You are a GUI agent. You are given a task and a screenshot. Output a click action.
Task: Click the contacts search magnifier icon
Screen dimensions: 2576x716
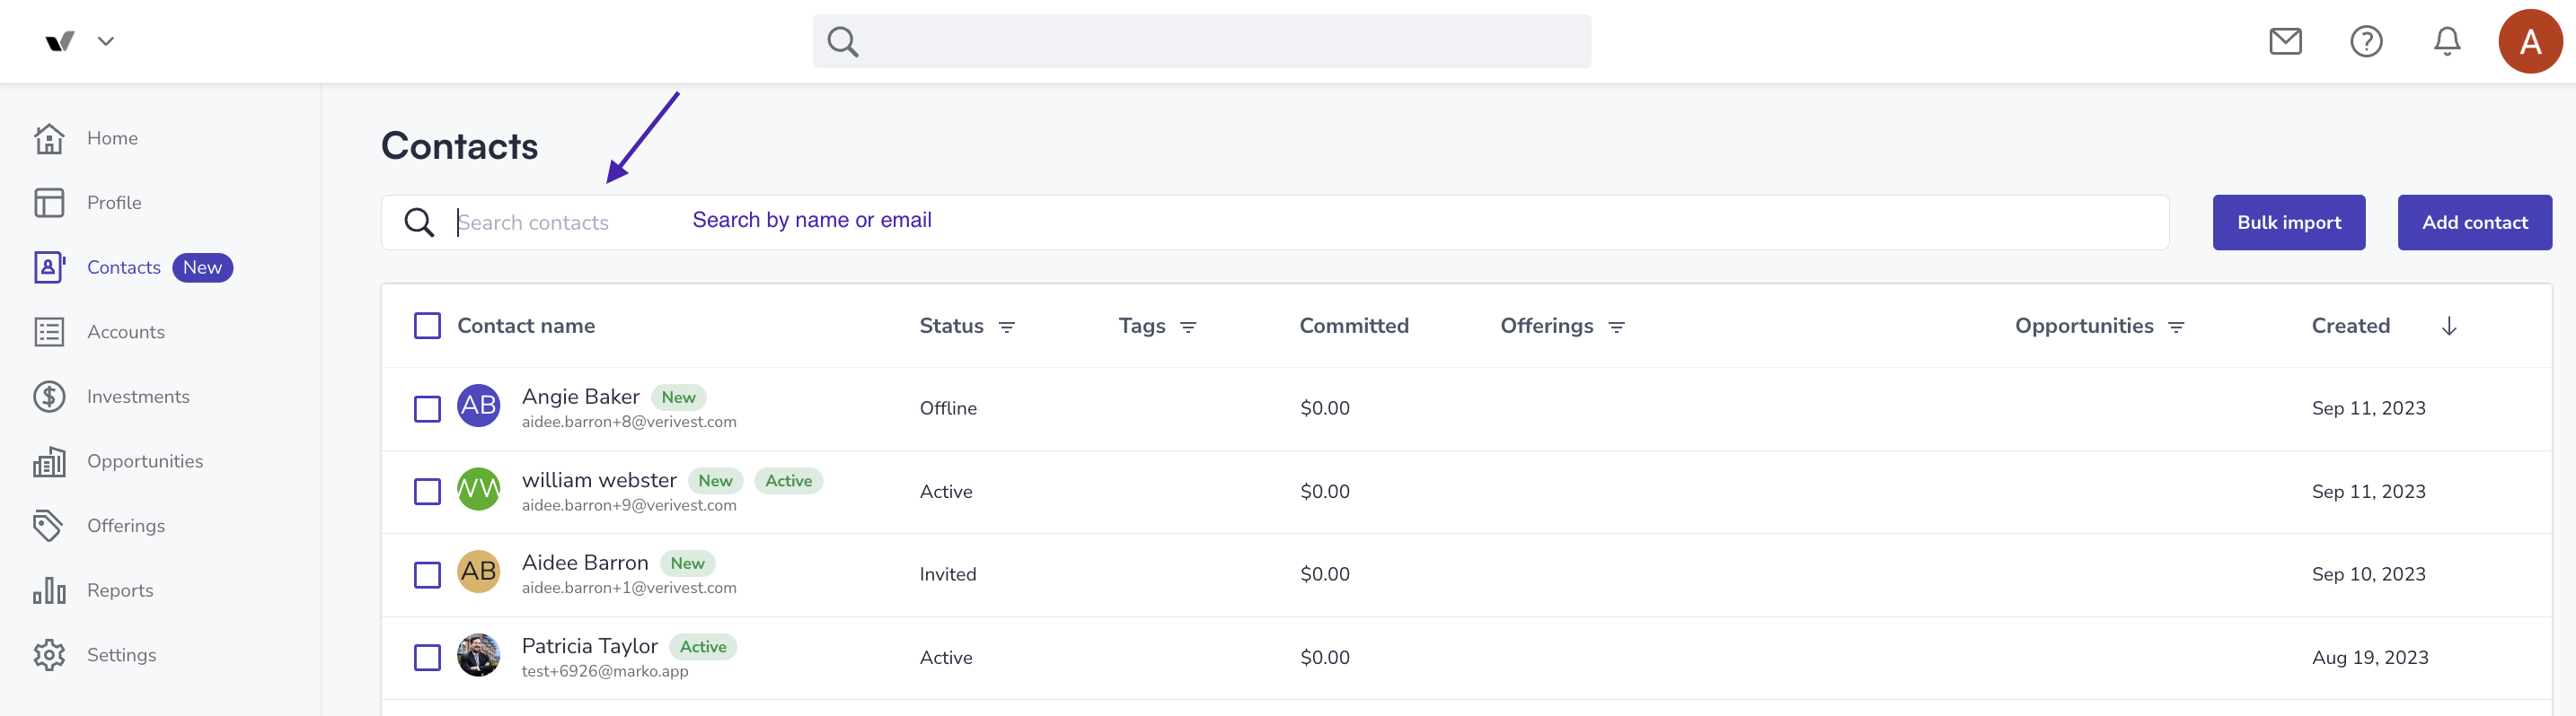(419, 222)
